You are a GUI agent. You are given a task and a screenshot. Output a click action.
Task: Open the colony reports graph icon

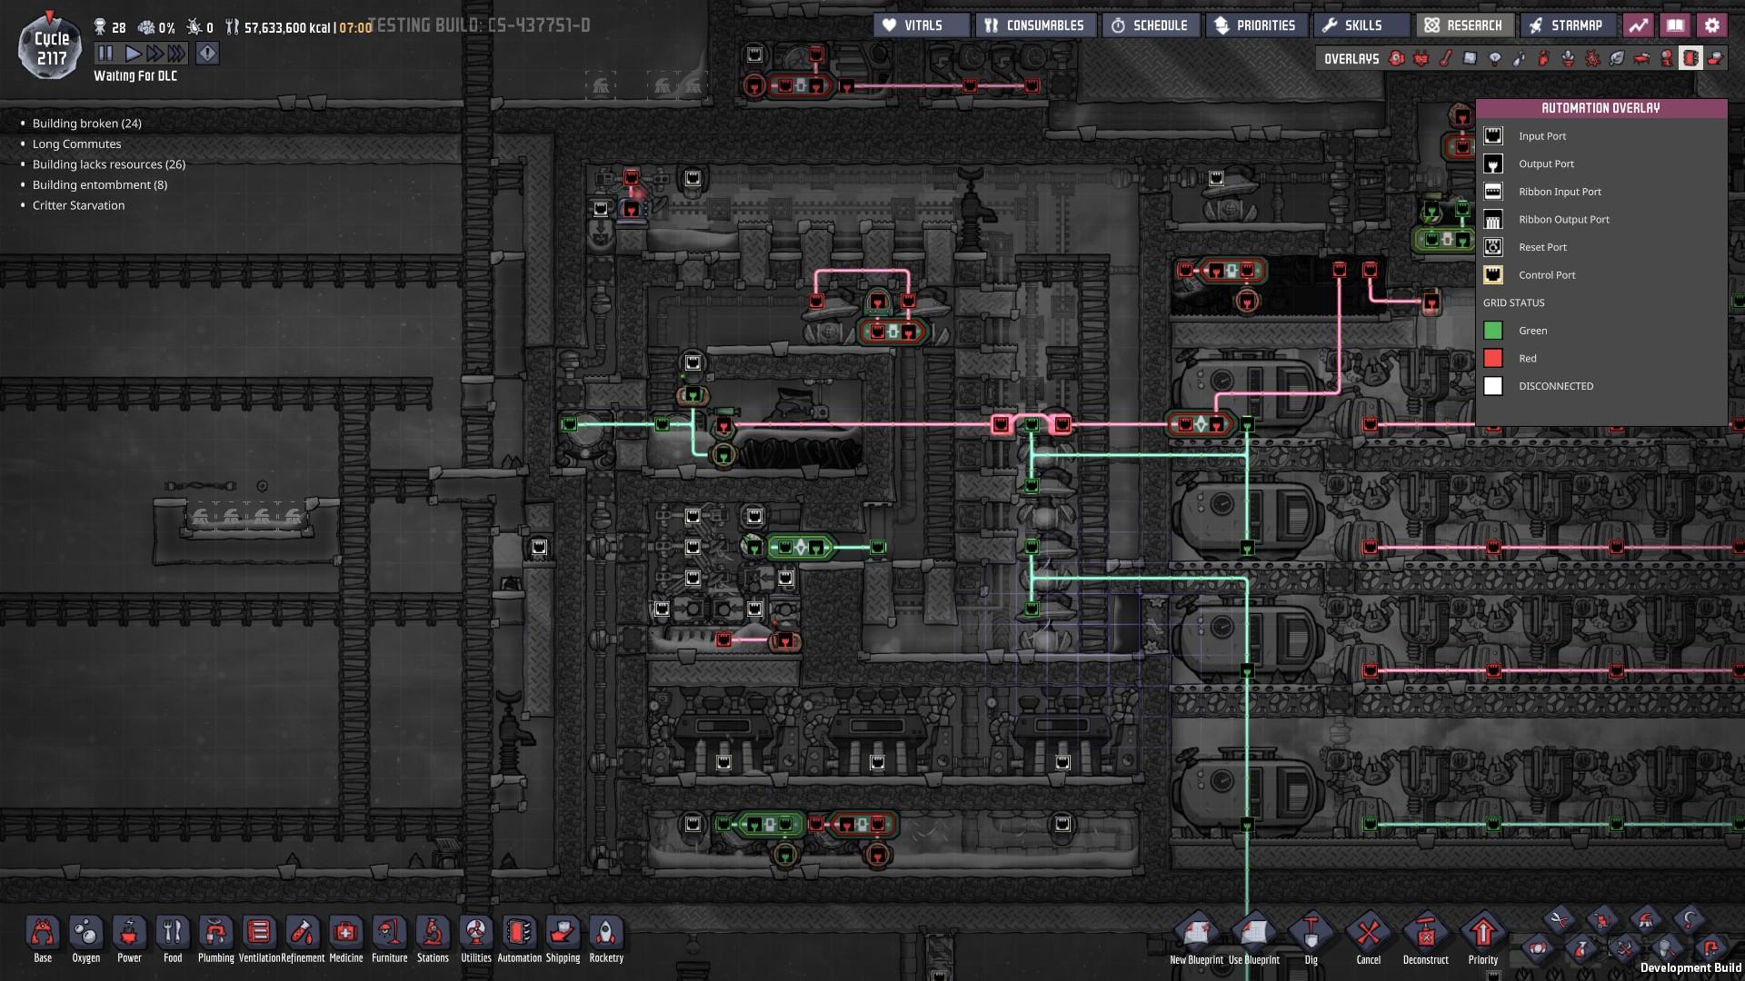1638,25
